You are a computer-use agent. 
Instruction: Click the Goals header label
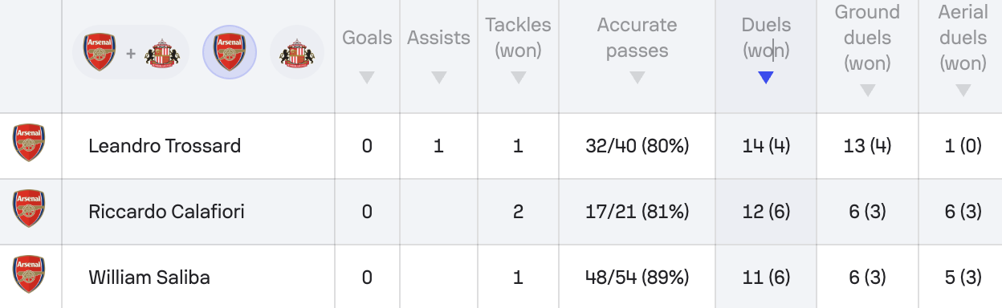[x=367, y=38]
